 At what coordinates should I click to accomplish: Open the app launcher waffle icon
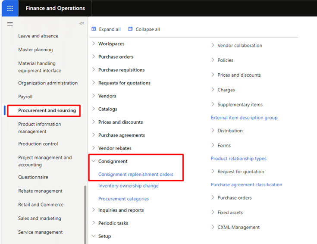coord(10,8)
